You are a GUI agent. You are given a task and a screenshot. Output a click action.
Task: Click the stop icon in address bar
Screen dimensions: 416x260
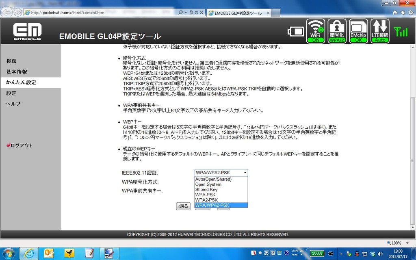[x=201, y=13]
